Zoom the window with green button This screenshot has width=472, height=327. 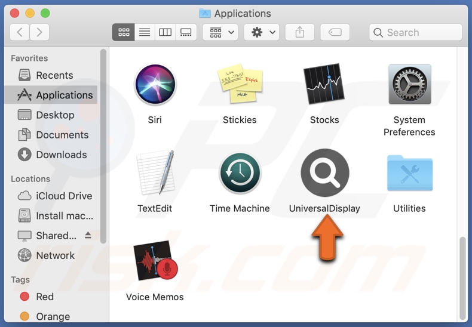[45, 13]
